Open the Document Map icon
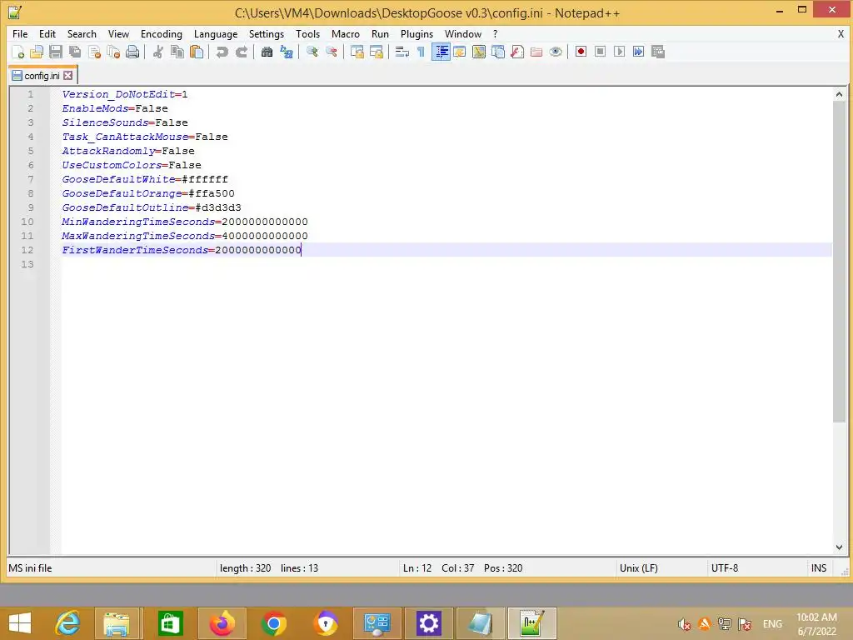 click(479, 52)
